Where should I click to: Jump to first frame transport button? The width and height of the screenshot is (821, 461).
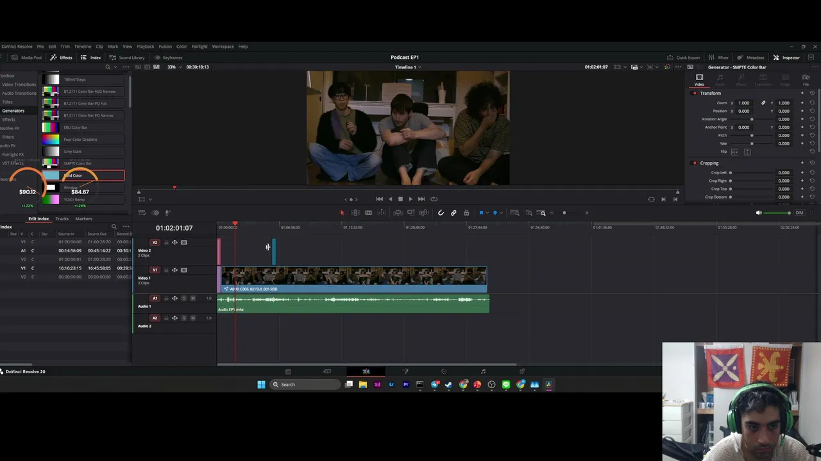(379, 199)
